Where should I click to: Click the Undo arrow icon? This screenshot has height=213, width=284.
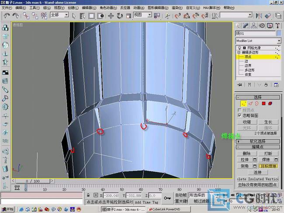pos(7,16)
